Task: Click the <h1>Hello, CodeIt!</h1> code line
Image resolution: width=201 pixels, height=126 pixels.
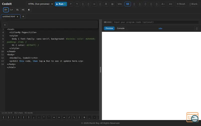Action: [23, 58]
